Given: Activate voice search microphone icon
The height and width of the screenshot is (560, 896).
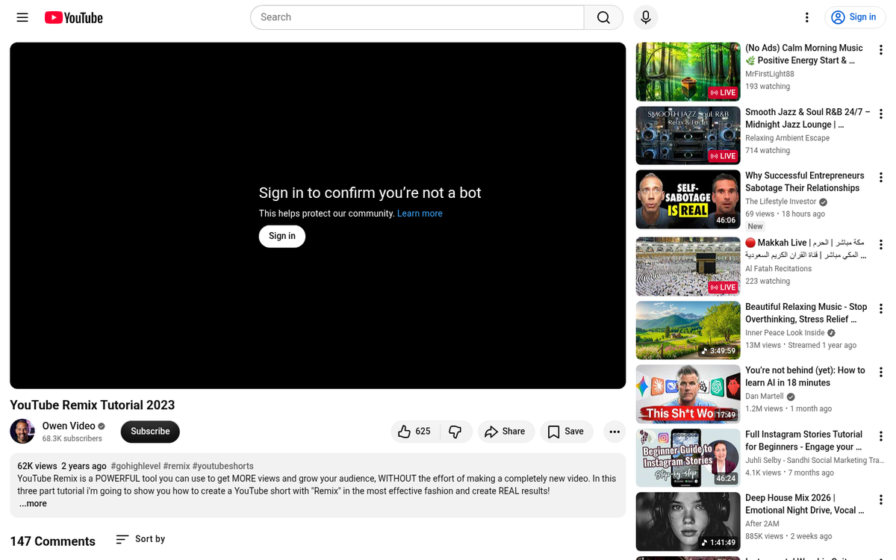Looking at the screenshot, I should tap(645, 17).
